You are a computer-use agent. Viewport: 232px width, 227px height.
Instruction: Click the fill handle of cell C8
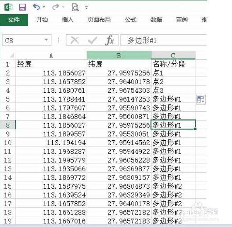coord(195,129)
